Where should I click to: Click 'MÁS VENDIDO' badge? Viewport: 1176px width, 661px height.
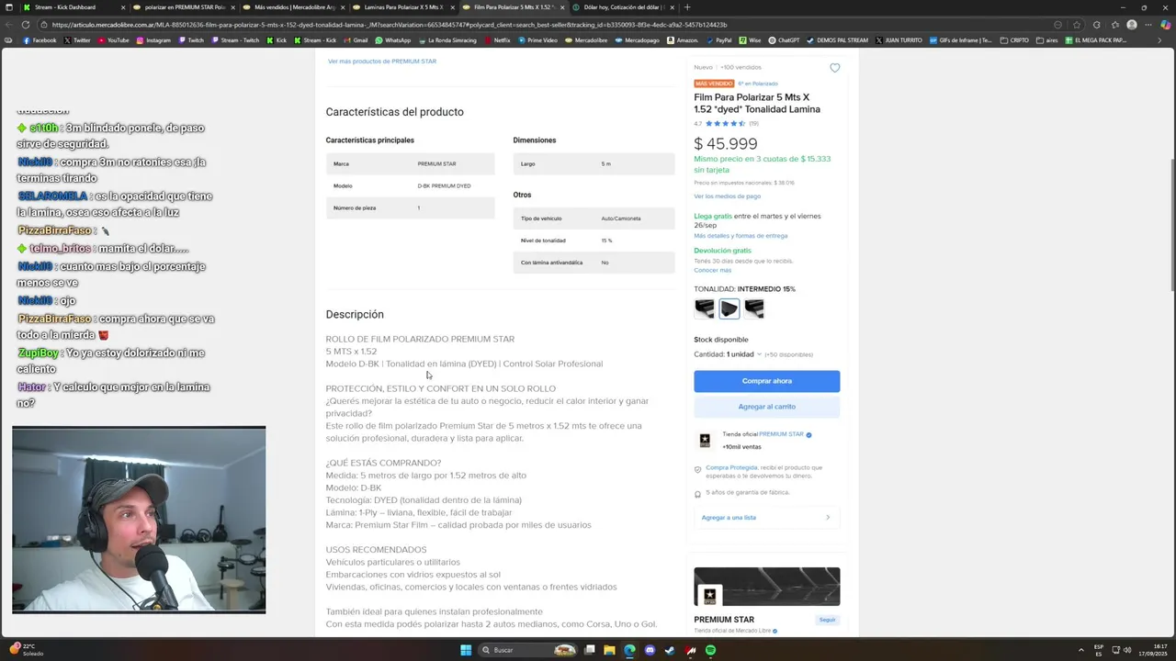pyautogui.click(x=714, y=84)
